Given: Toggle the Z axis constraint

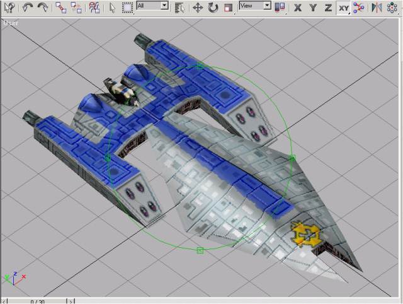Looking at the screenshot, I should (328, 8).
